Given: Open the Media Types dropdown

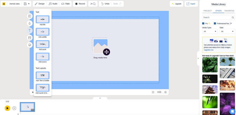Looking at the screenshot, I should pos(210,31).
